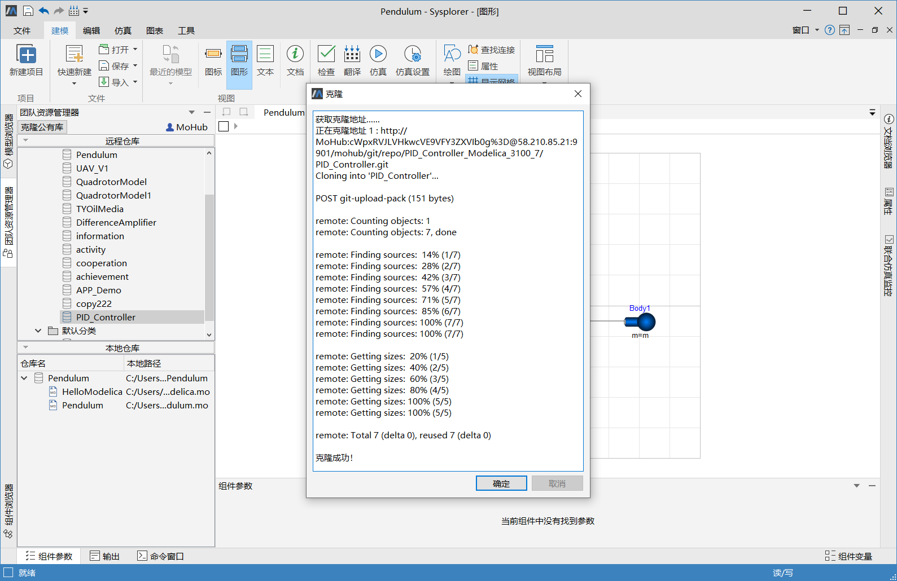
Task: Open the Model Browser (模型浏览器) side tab
Action: 8,141
